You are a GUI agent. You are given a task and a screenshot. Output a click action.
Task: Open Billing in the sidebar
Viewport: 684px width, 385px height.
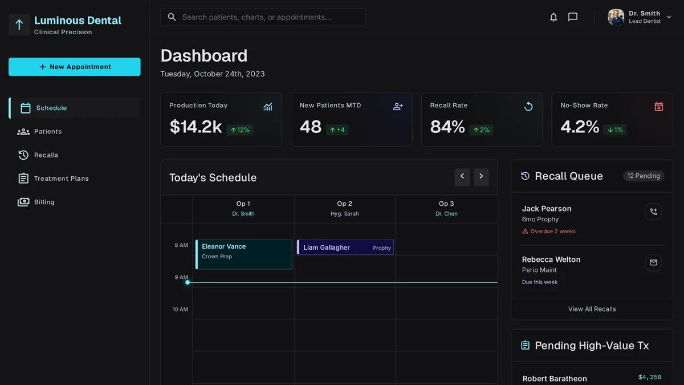coord(75,202)
